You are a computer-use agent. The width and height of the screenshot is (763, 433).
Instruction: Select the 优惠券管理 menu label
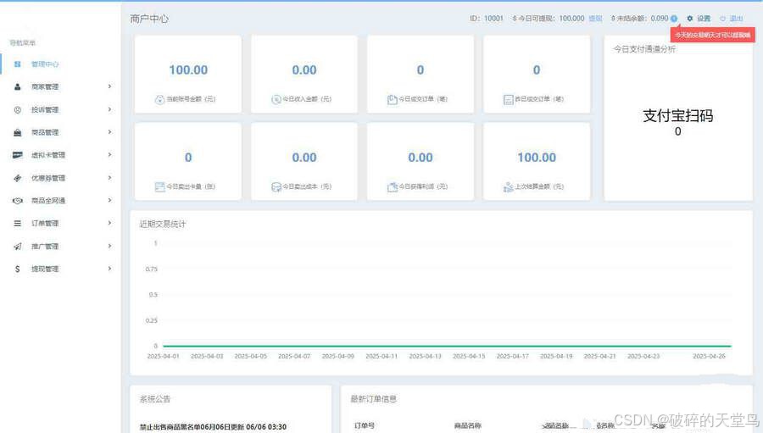(48, 178)
